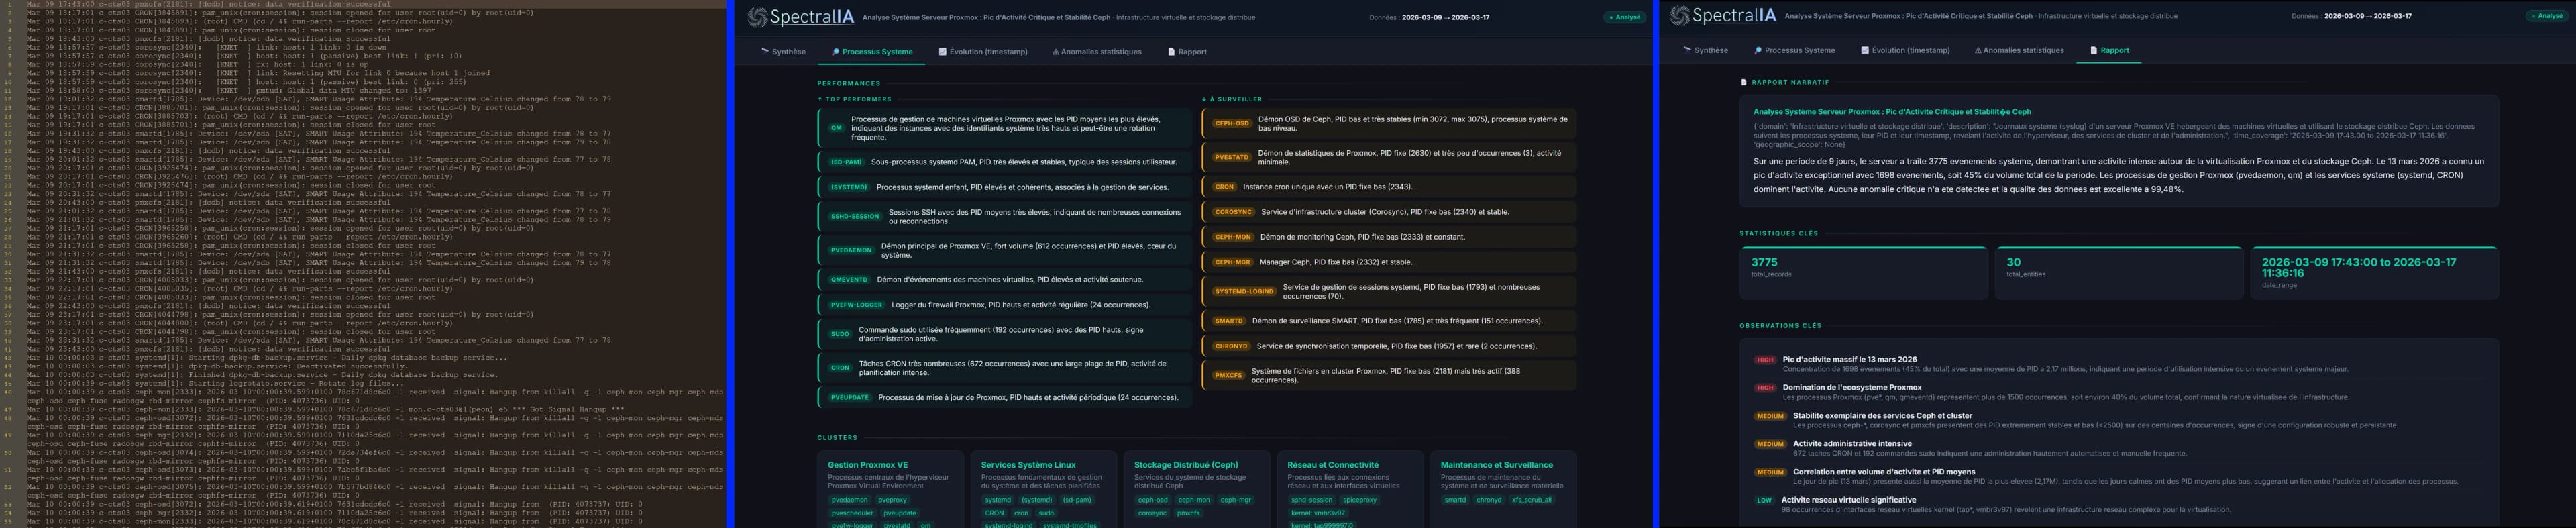The image size is (2576, 528).
Task: Click MEDIUM badge for Activite administrative intensive
Action: click(x=1770, y=444)
